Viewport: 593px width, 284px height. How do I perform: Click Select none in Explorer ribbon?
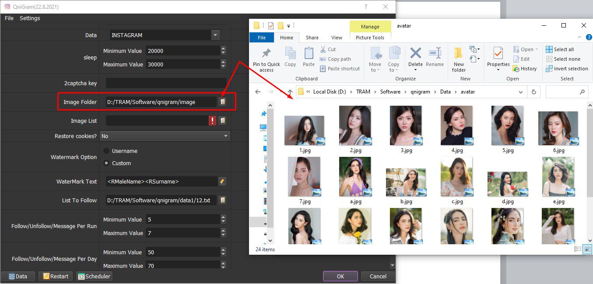tap(563, 59)
